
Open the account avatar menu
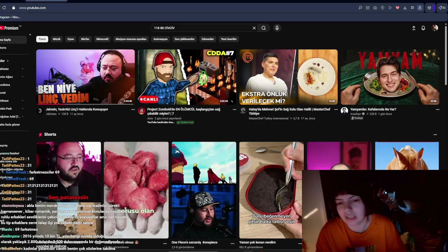tap(435, 28)
